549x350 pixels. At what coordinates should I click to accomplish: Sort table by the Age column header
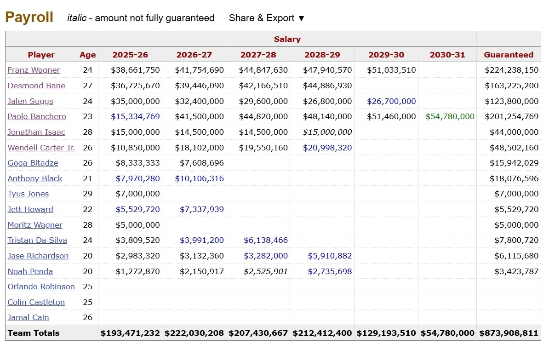point(87,55)
